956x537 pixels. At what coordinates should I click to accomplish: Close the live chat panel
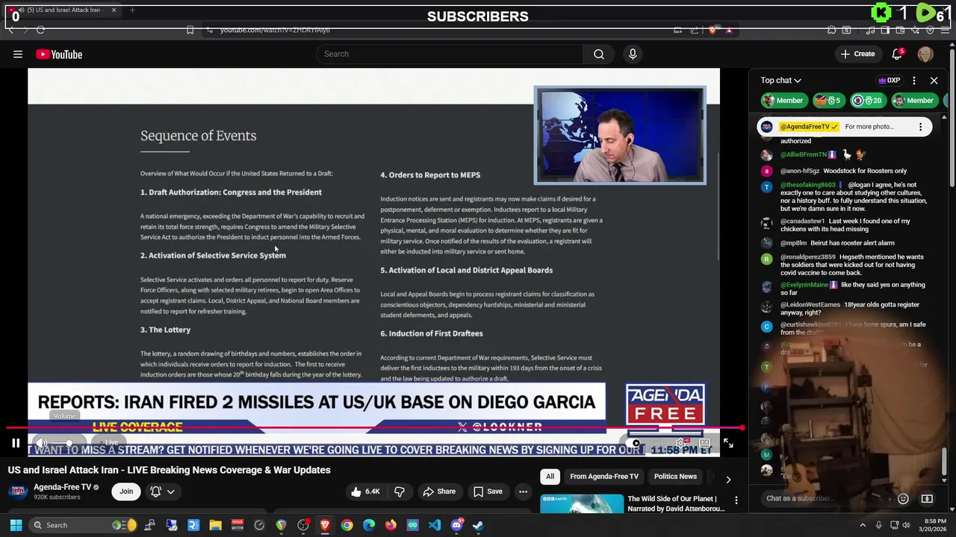click(x=934, y=81)
